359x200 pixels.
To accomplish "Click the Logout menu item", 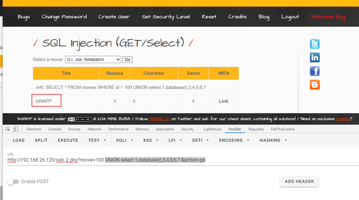I will 290,17.
